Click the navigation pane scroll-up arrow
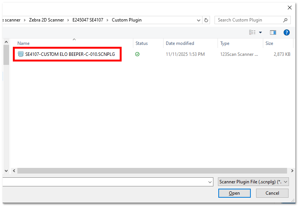The height and width of the screenshot is (206, 298). pyautogui.click(x=6, y=42)
